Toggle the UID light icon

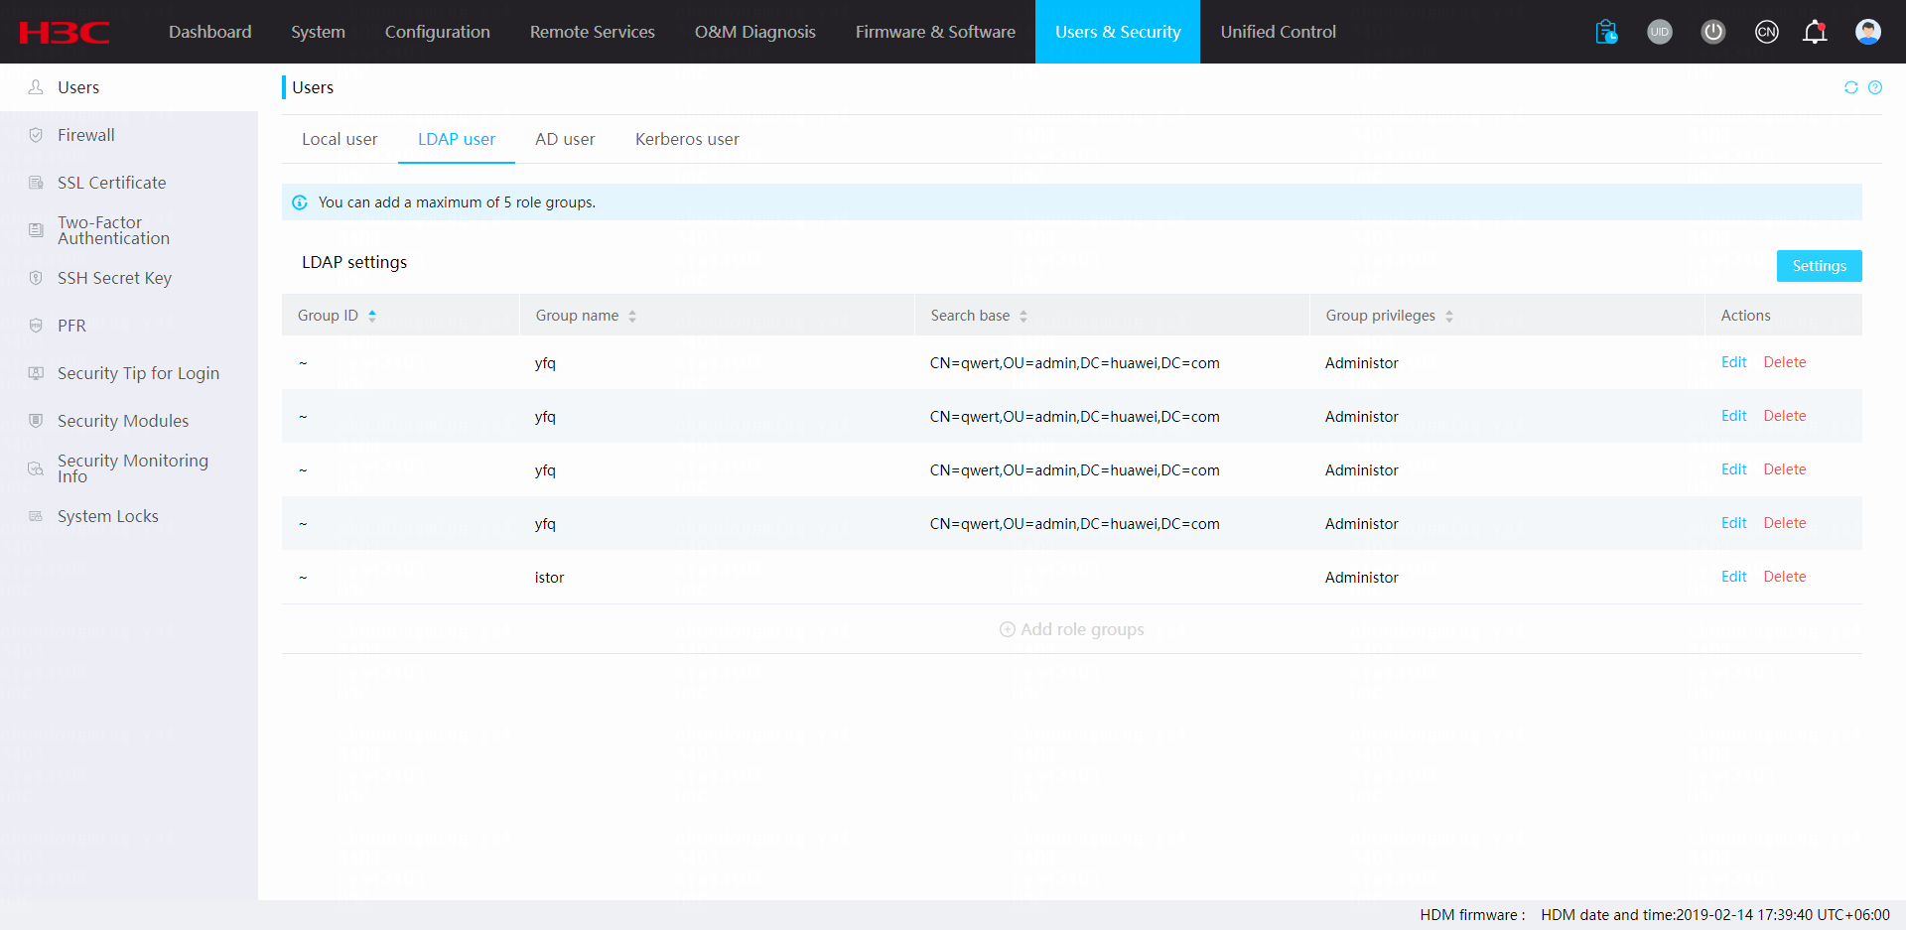pyautogui.click(x=1660, y=32)
